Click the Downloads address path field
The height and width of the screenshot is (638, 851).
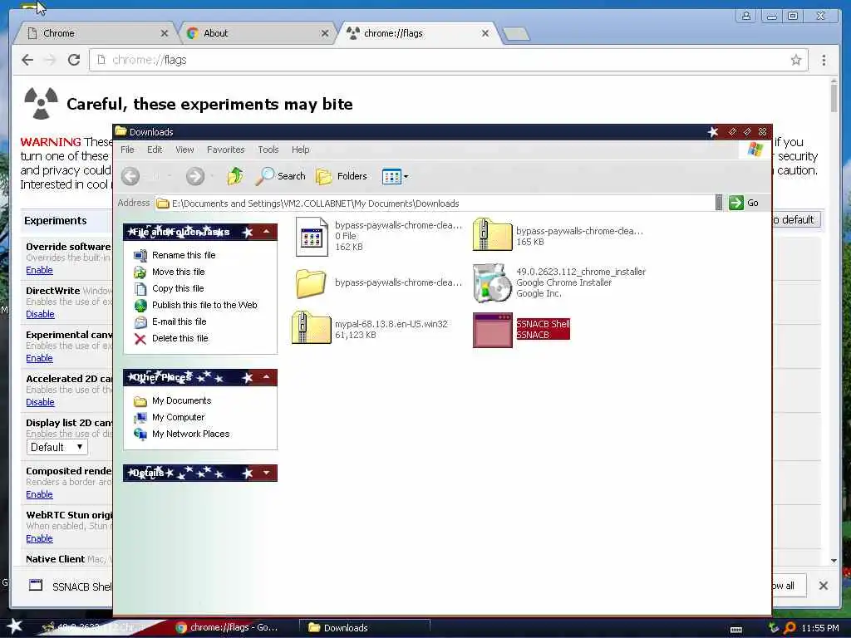click(x=434, y=204)
